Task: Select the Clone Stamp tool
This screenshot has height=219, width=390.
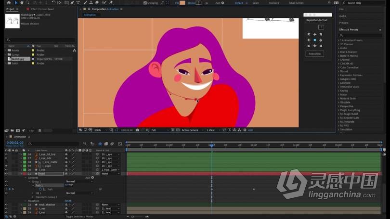Action: pos(91,3)
